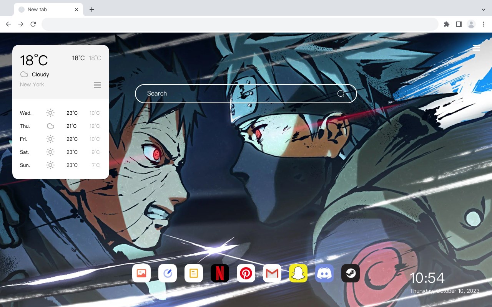The width and height of the screenshot is (492, 307).
Task: Click the Thursday, October 10, 2023 date
Action: point(445,291)
